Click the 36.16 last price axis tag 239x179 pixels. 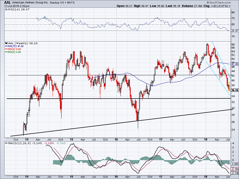pyautogui.click(x=234, y=90)
